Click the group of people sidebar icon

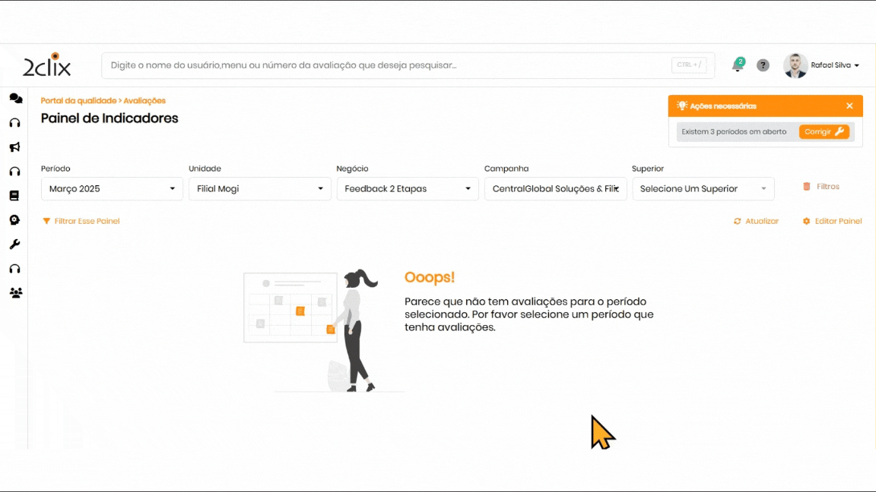pos(15,293)
